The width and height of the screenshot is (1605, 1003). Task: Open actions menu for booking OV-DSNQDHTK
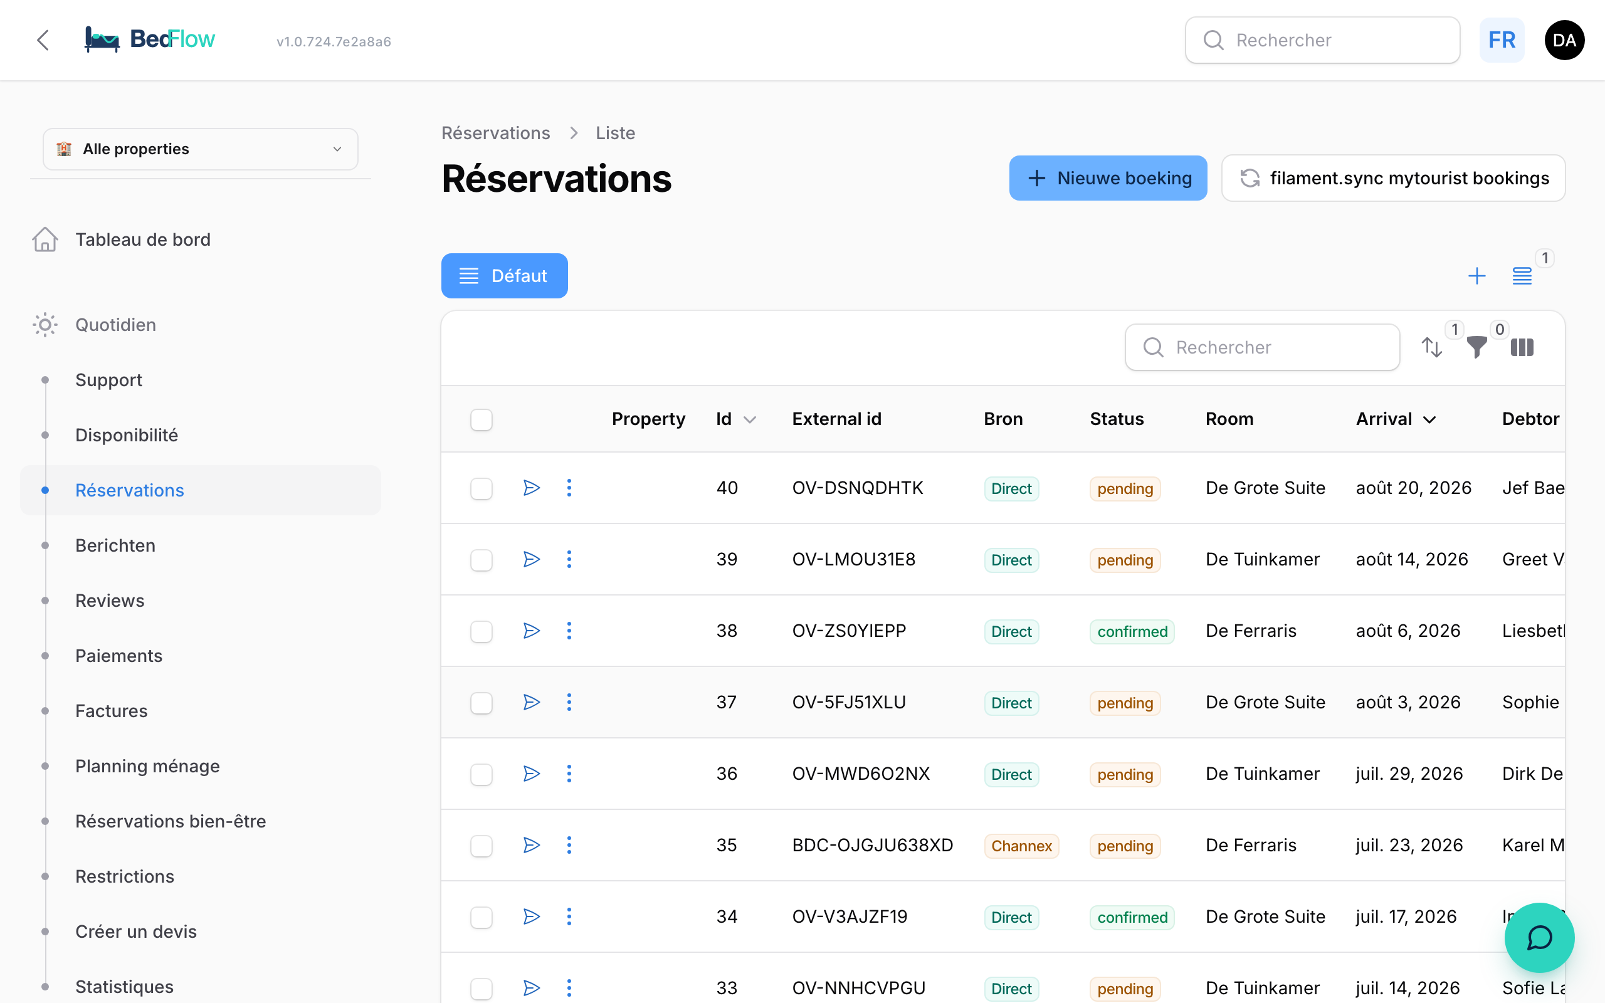(x=569, y=488)
